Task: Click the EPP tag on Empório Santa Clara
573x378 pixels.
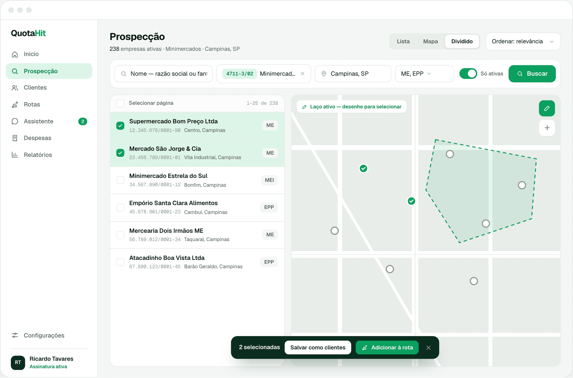Action: [269, 207]
